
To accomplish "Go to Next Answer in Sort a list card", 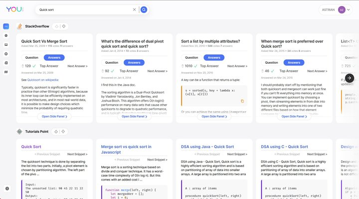I will click(x=237, y=66).
